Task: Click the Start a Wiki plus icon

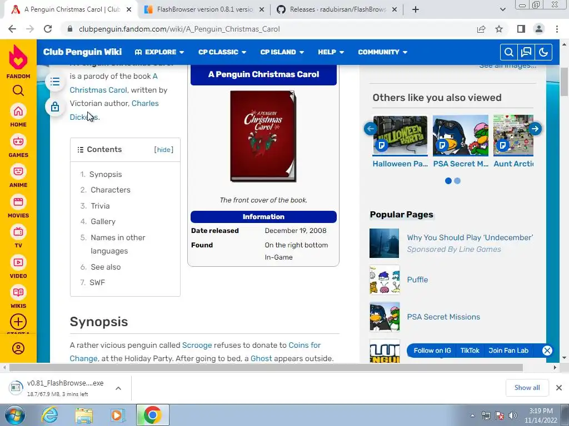Action: [18, 322]
